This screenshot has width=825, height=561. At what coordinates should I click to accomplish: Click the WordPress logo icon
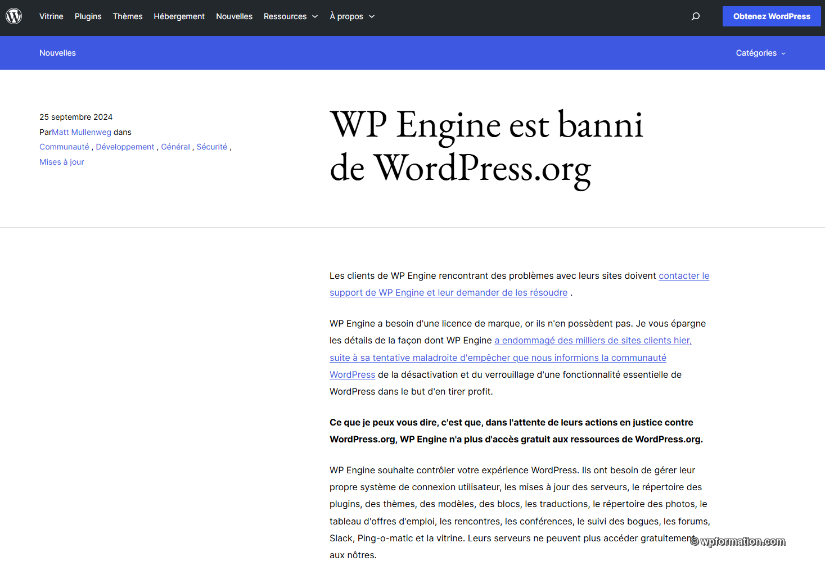point(14,16)
